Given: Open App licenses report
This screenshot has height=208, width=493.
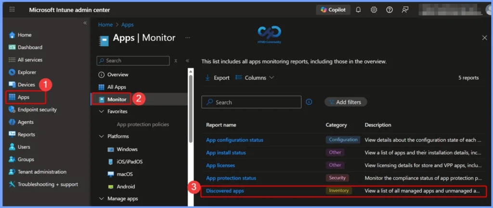Looking at the screenshot, I should (221, 165).
